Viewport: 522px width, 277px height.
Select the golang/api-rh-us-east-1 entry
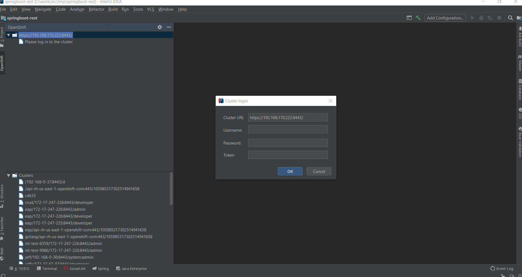[x=88, y=236]
